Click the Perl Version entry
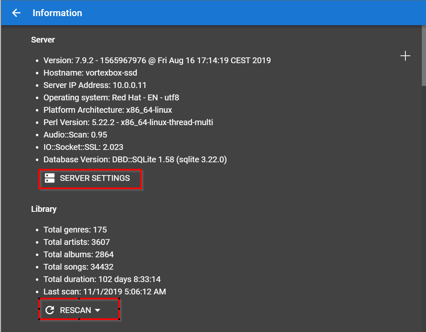 point(128,122)
